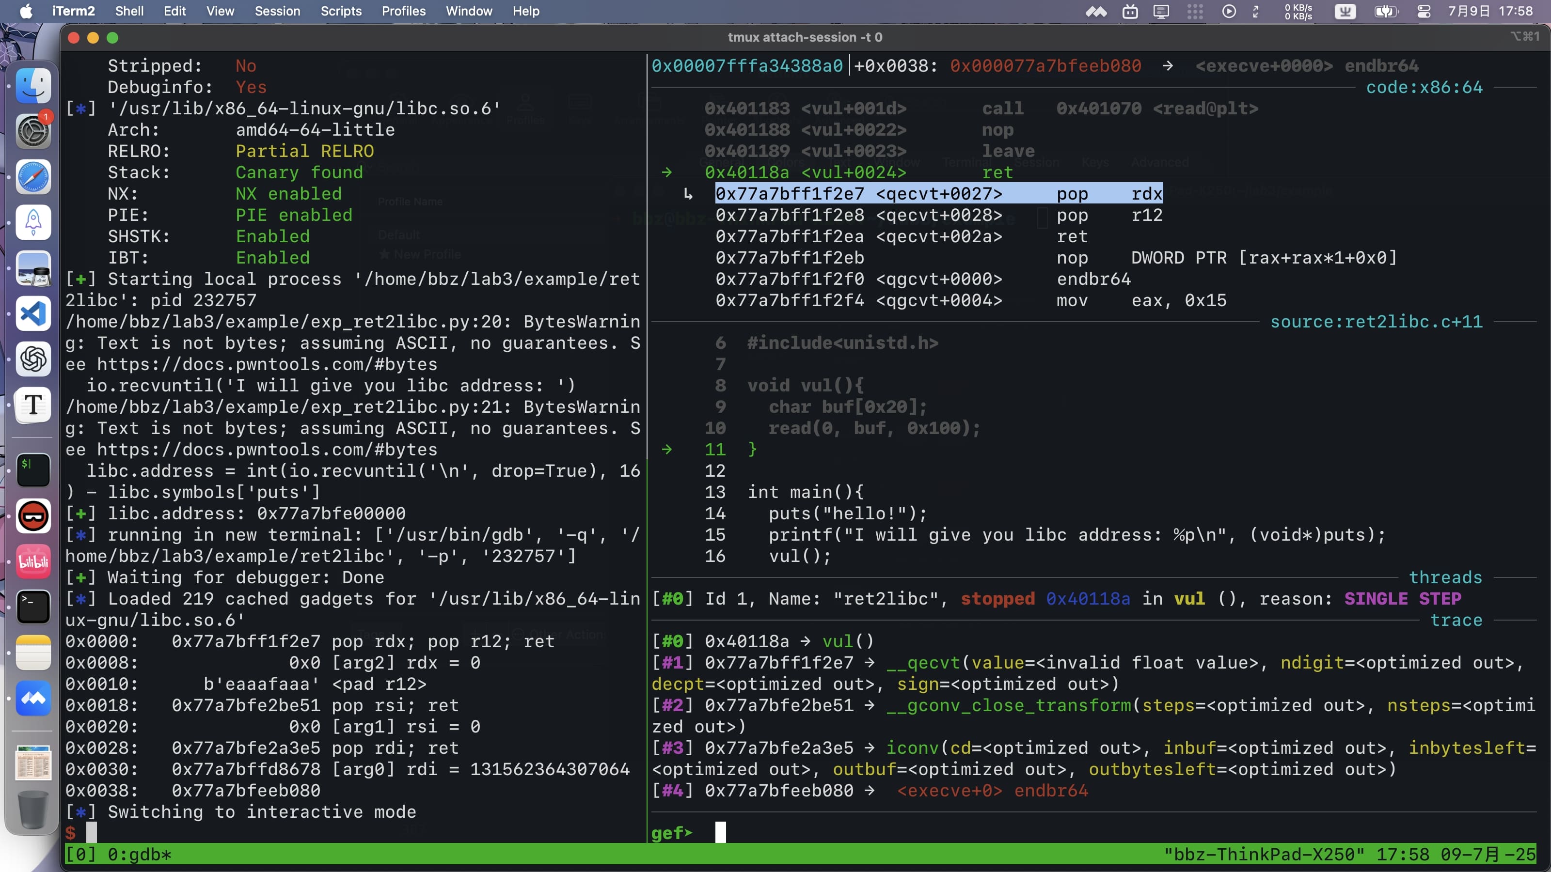Open ChatGPT app in dock
This screenshot has height=872, width=1551.
click(x=33, y=359)
